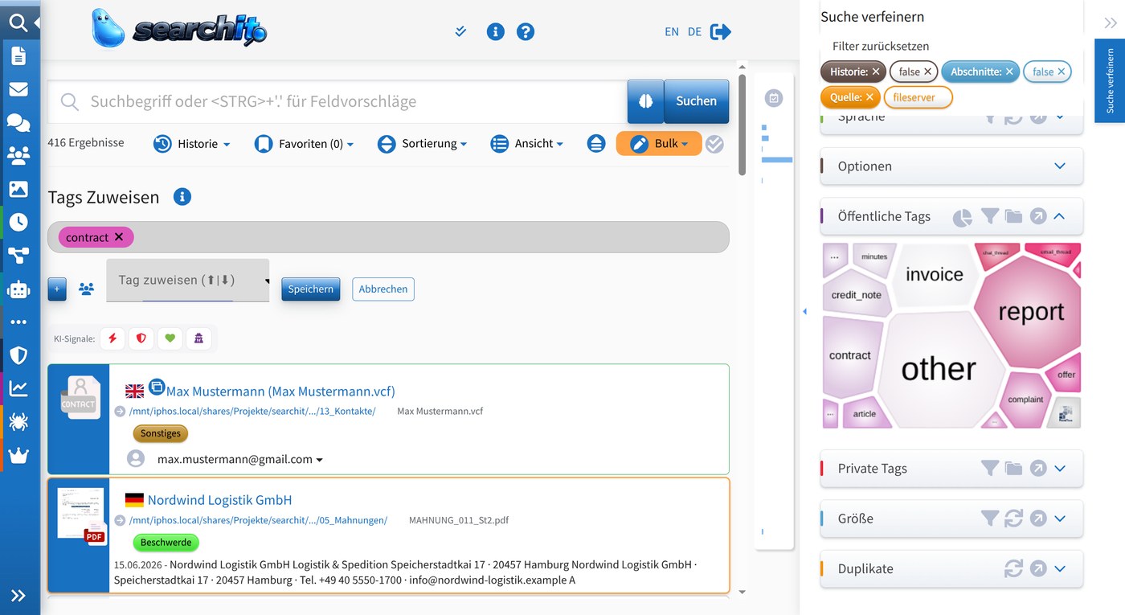The height and width of the screenshot is (615, 1125).
Task: Open the Bulk actions menu
Action: pyautogui.click(x=659, y=144)
